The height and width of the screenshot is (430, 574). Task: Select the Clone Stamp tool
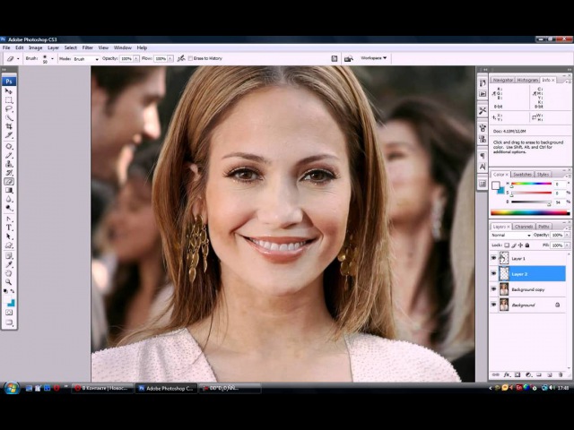[9, 164]
